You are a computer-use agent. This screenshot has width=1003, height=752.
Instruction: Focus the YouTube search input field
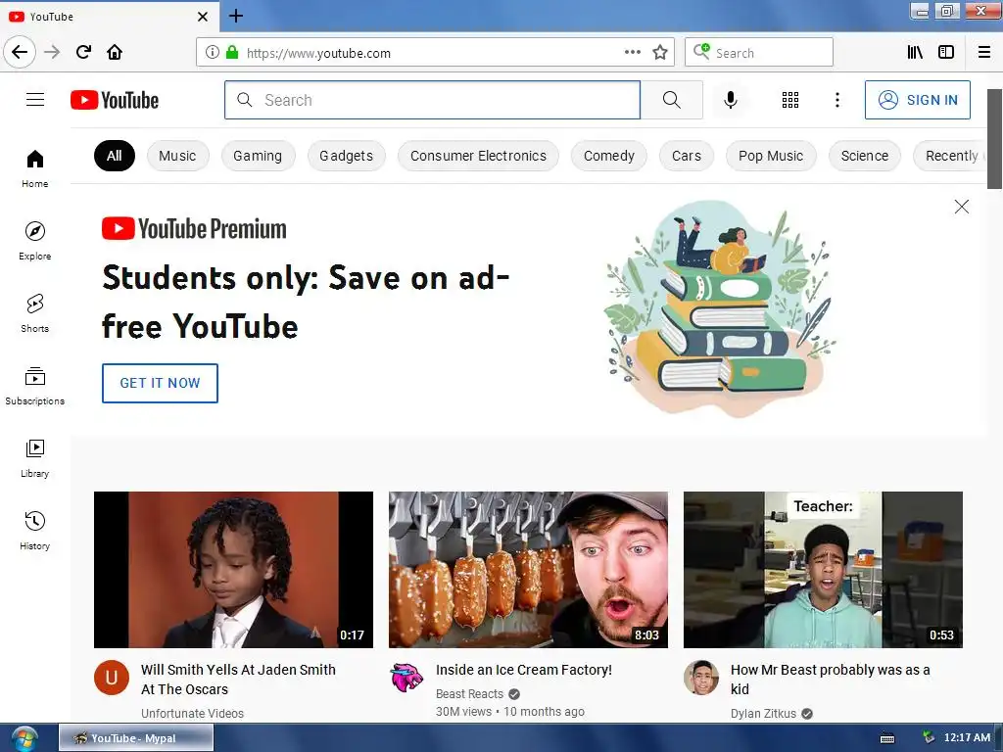point(432,100)
